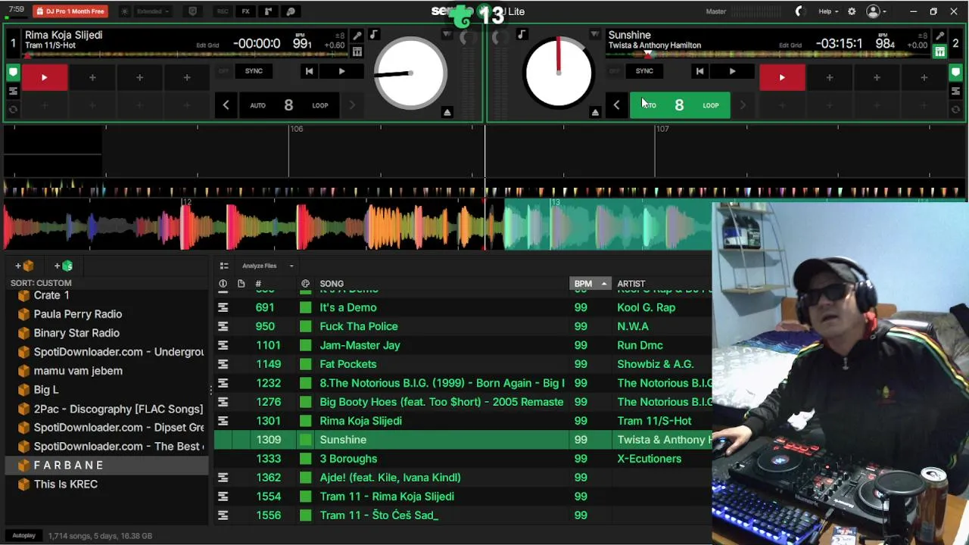The height and width of the screenshot is (545, 969).
Task: Toggle the REC recording panel
Action: [x=223, y=11]
